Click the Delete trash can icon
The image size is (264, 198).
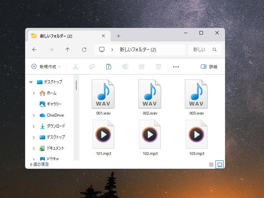(158, 67)
